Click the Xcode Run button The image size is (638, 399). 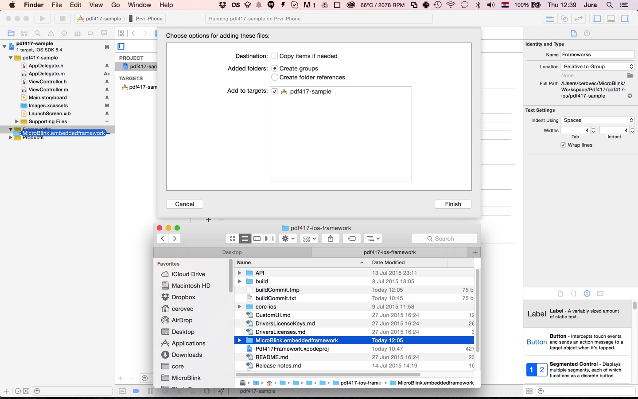43,19
